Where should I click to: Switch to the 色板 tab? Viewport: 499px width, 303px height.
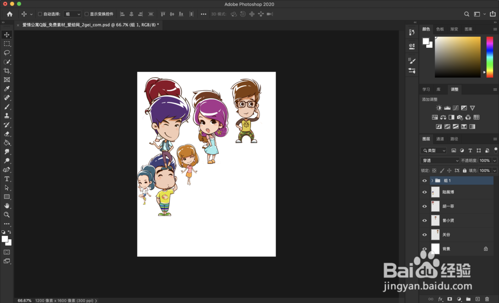440,29
